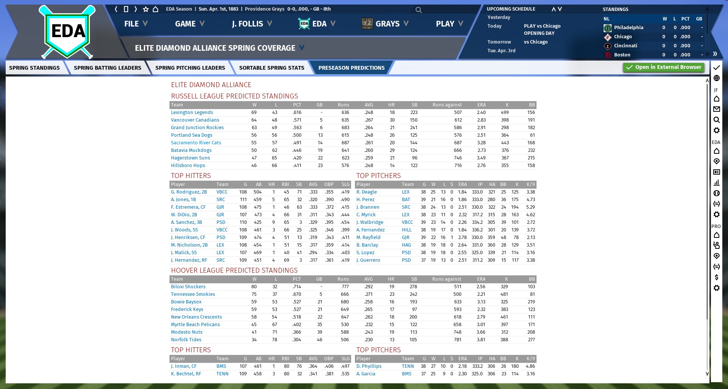The image size is (728, 389).
Task: Click the diamond marker icon under PRO
Action: (x=716, y=256)
